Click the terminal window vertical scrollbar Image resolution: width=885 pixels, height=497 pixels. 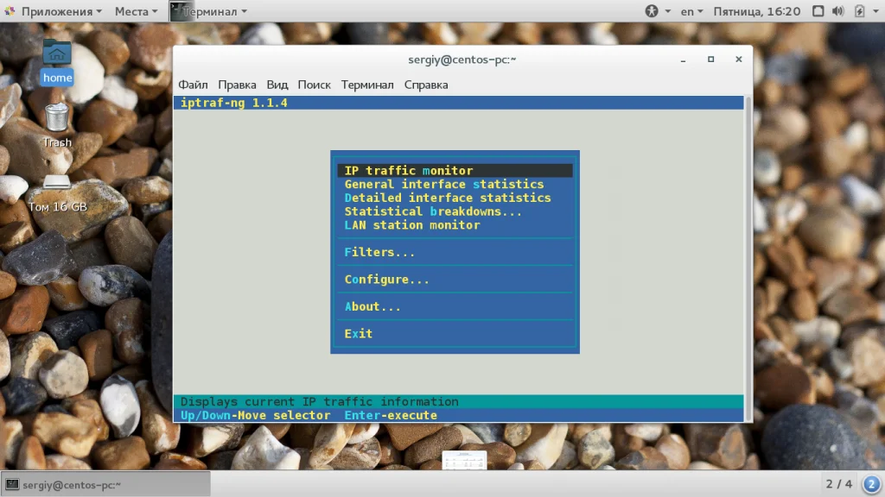click(748, 259)
